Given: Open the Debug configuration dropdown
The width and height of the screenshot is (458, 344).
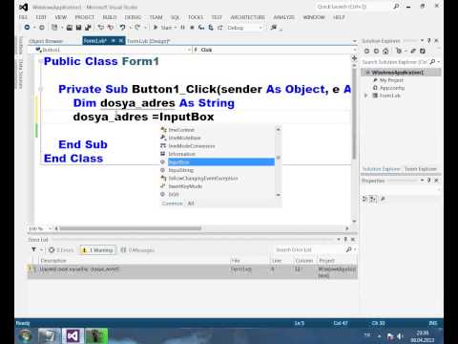Looking at the screenshot, I should (244, 28).
